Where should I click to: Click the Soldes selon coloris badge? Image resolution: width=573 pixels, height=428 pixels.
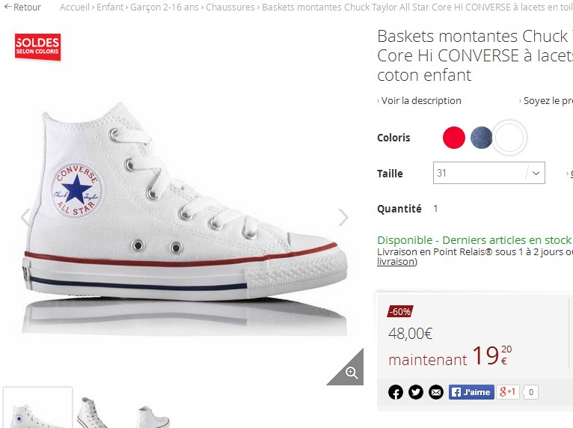[37, 46]
